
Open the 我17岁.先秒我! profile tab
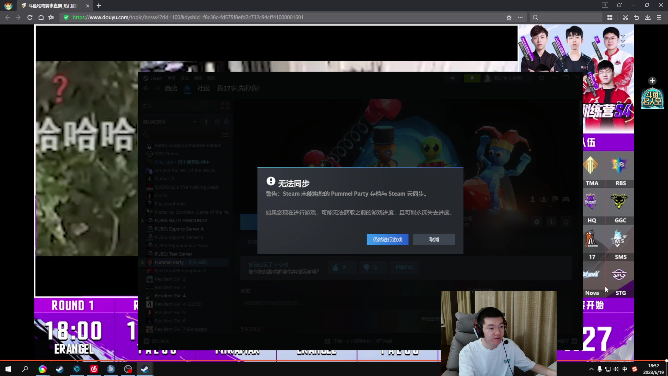pos(238,88)
